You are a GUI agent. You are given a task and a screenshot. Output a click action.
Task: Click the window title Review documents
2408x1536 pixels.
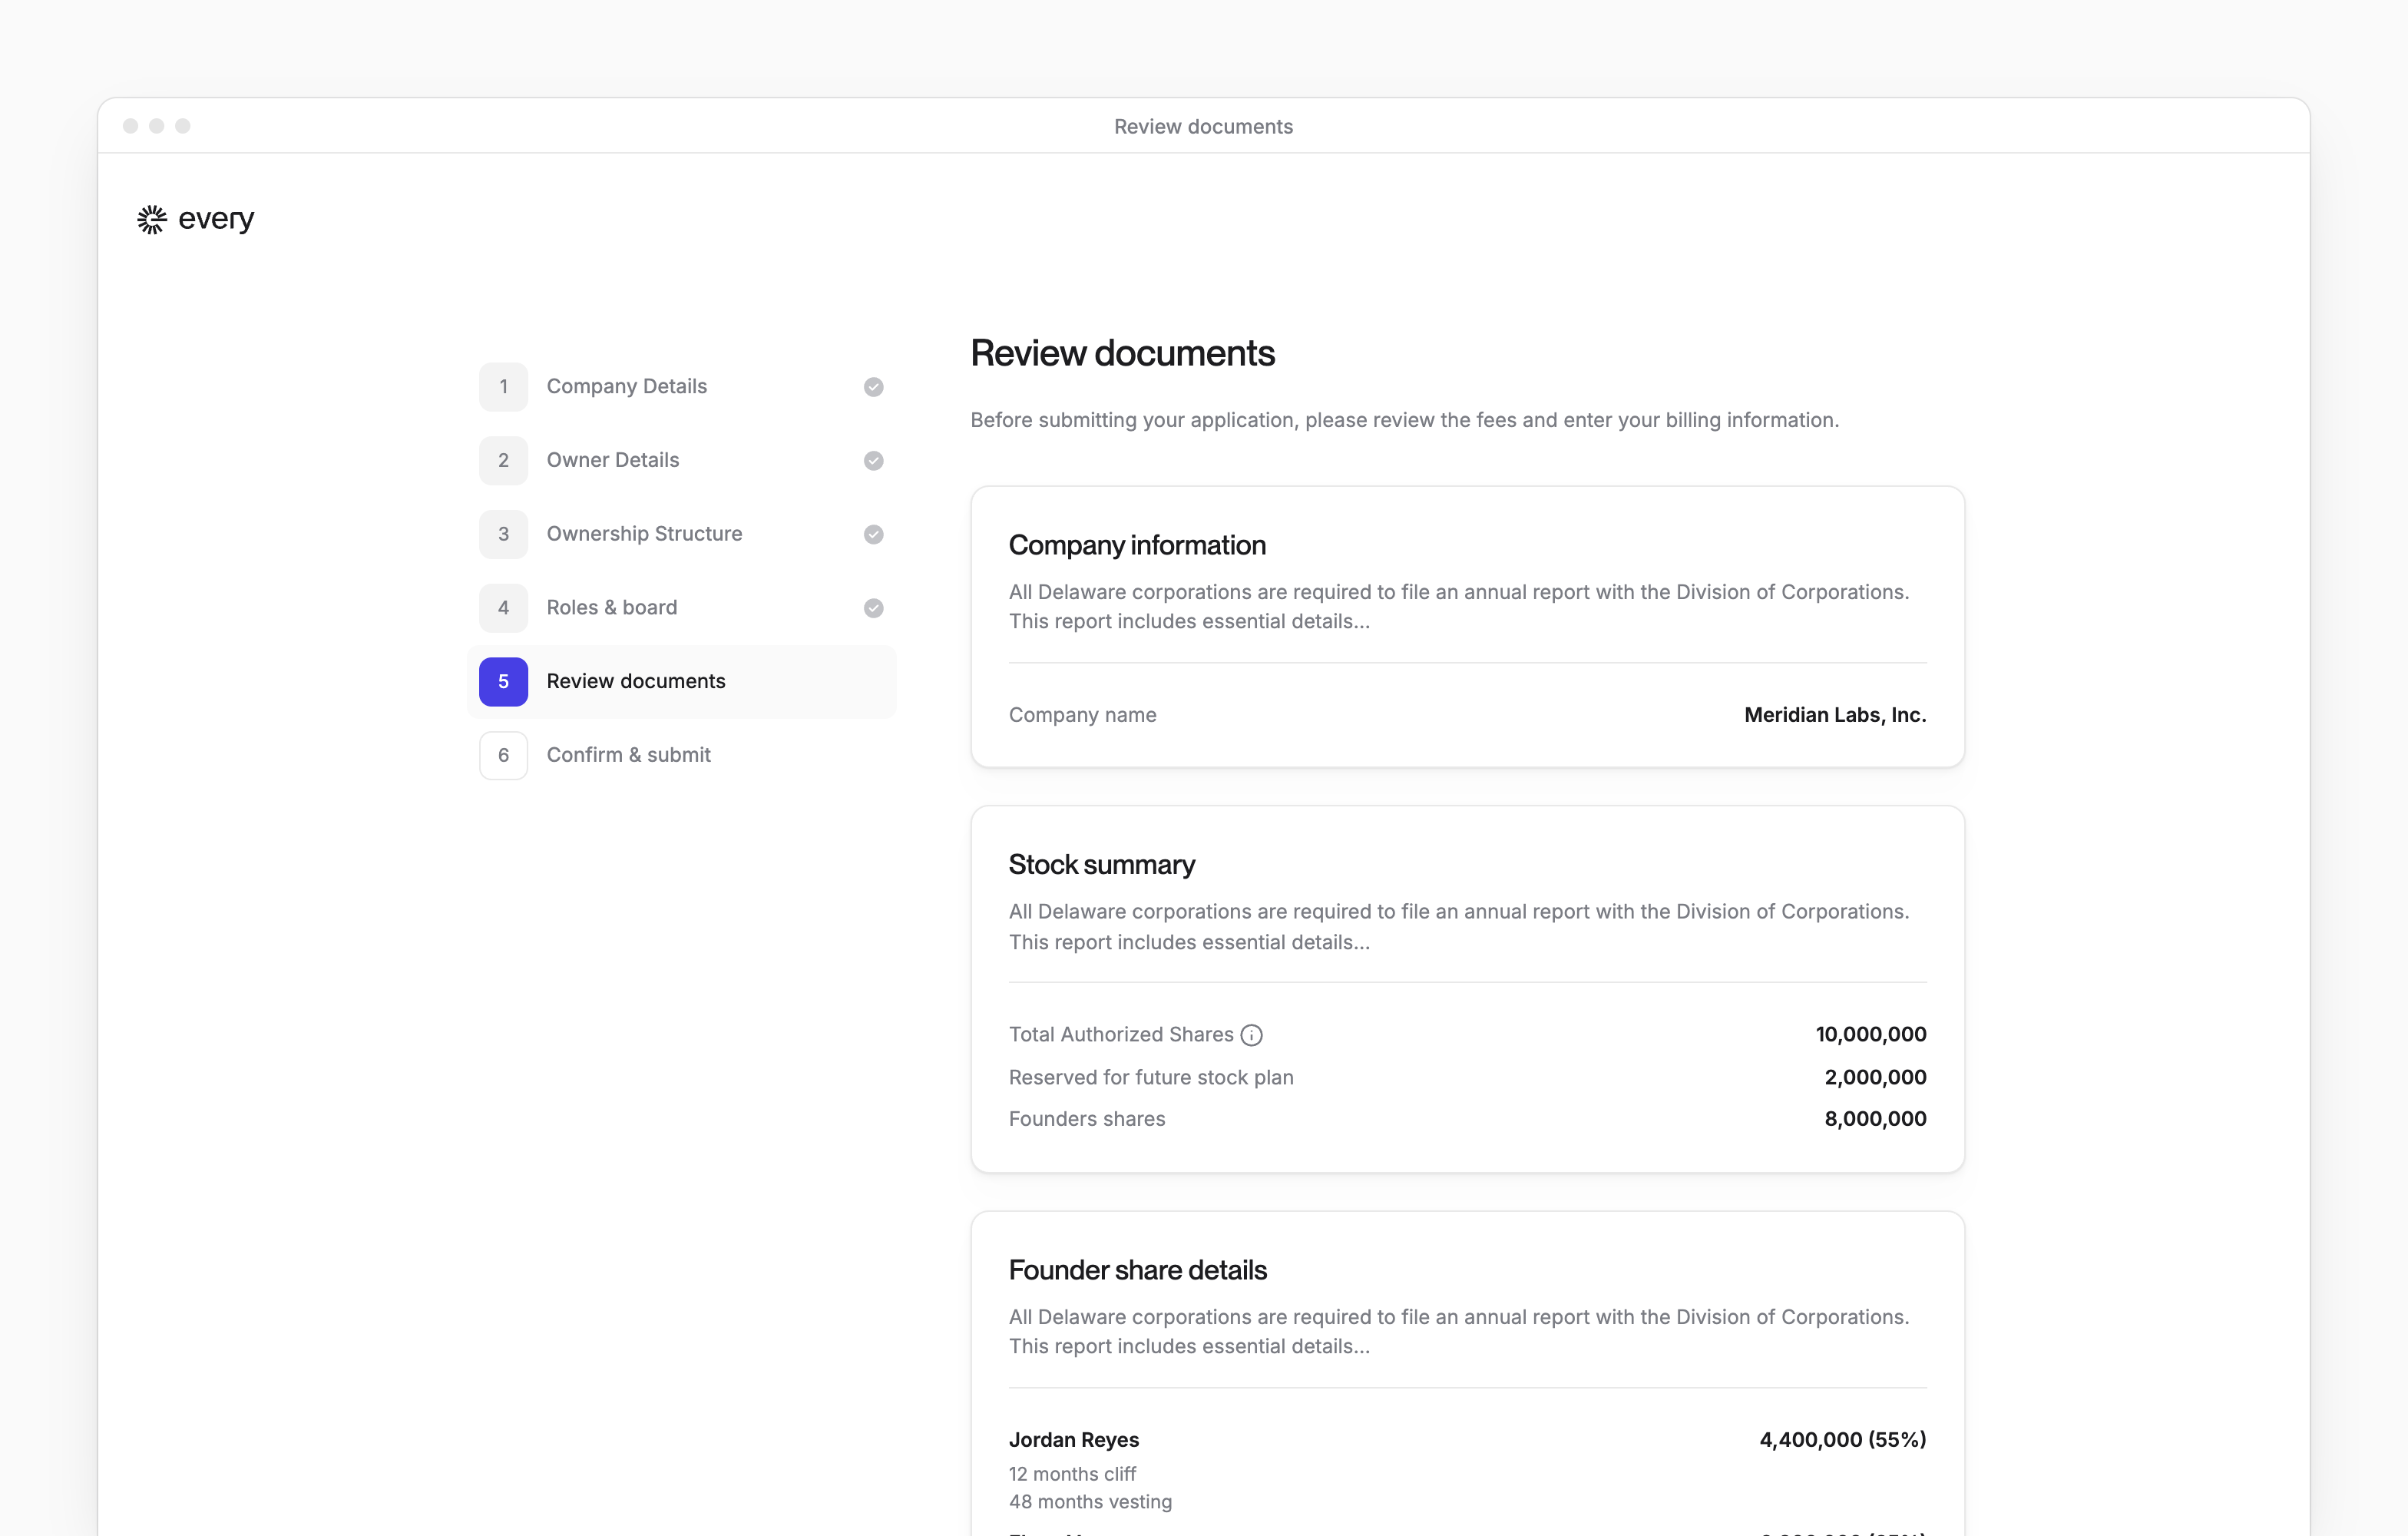pos(1203,127)
